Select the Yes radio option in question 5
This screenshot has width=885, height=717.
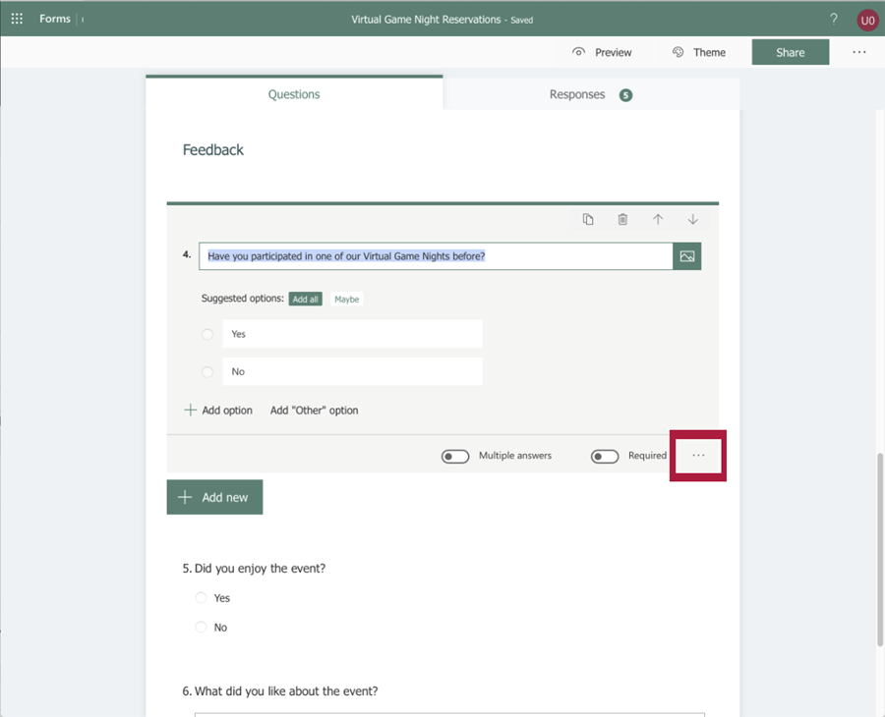click(x=201, y=598)
